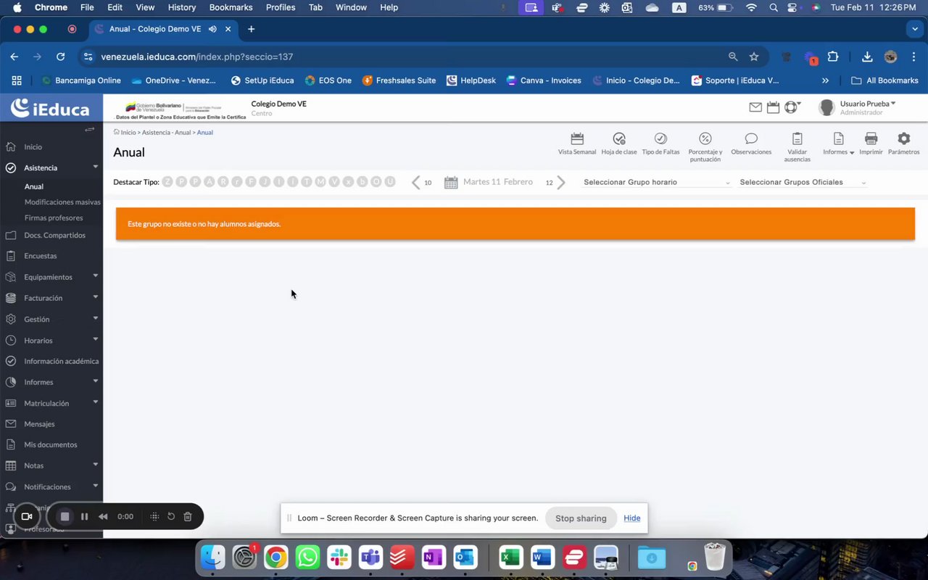Open the Chrome History menu

coord(182,7)
